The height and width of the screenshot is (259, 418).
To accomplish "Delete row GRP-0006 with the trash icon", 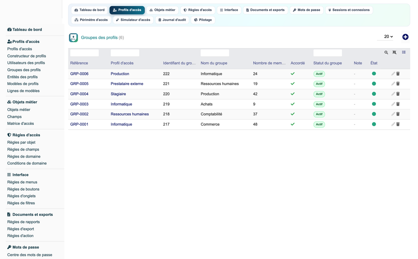I will click(398, 74).
